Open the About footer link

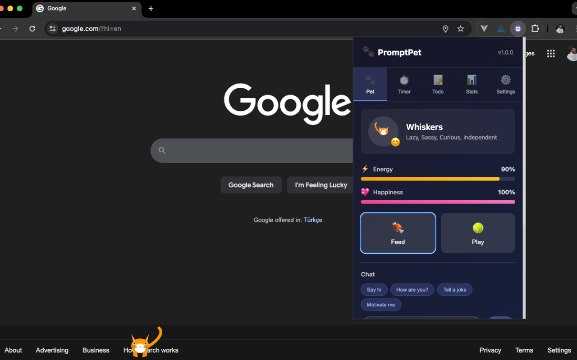[x=13, y=350]
